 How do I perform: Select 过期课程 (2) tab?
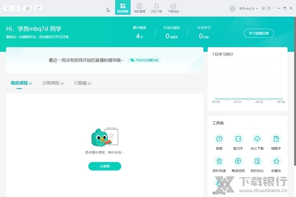tap(53, 83)
